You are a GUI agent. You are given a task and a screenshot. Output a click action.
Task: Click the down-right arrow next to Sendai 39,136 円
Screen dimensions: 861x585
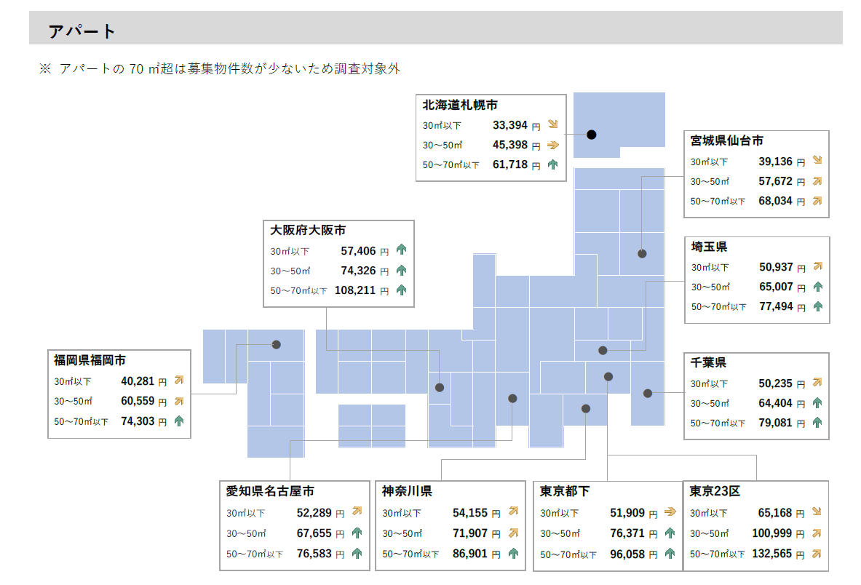(817, 161)
